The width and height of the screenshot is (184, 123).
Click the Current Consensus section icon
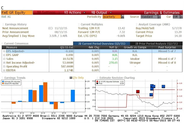pyautogui.click(x=3, y=43)
